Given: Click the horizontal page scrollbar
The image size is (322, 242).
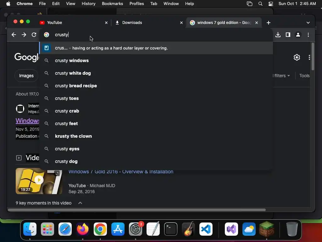Looking at the screenshot, I should pyautogui.click(x=136, y=210).
